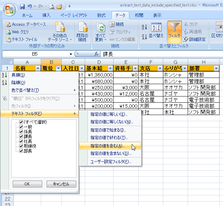Switch to the 挿入 tab
The width and height of the screenshot is (223, 206).
click(x=46, y=15)
